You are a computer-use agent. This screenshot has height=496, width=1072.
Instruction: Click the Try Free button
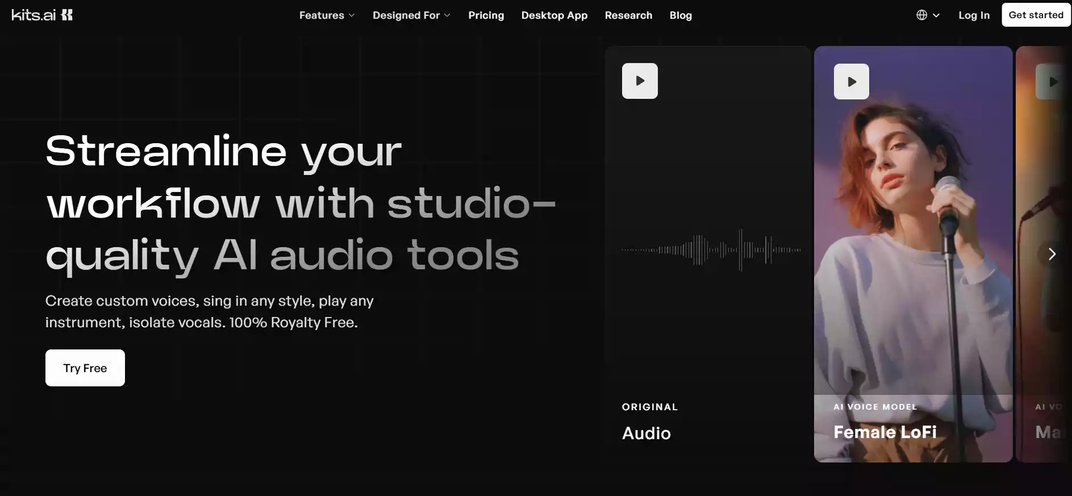pos(85,368)
